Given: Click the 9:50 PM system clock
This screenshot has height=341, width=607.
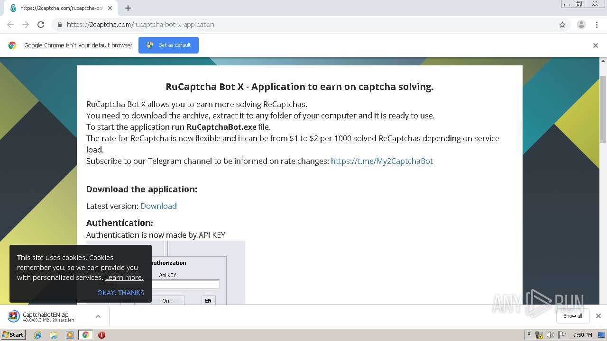Looking at the screenshot, I should 582,335.
